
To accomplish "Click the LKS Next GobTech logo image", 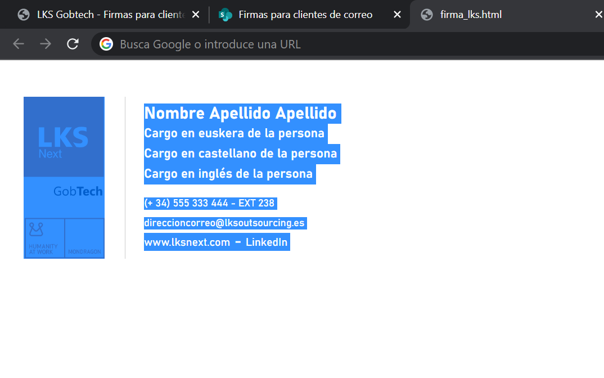I will [x=64, y=178].
